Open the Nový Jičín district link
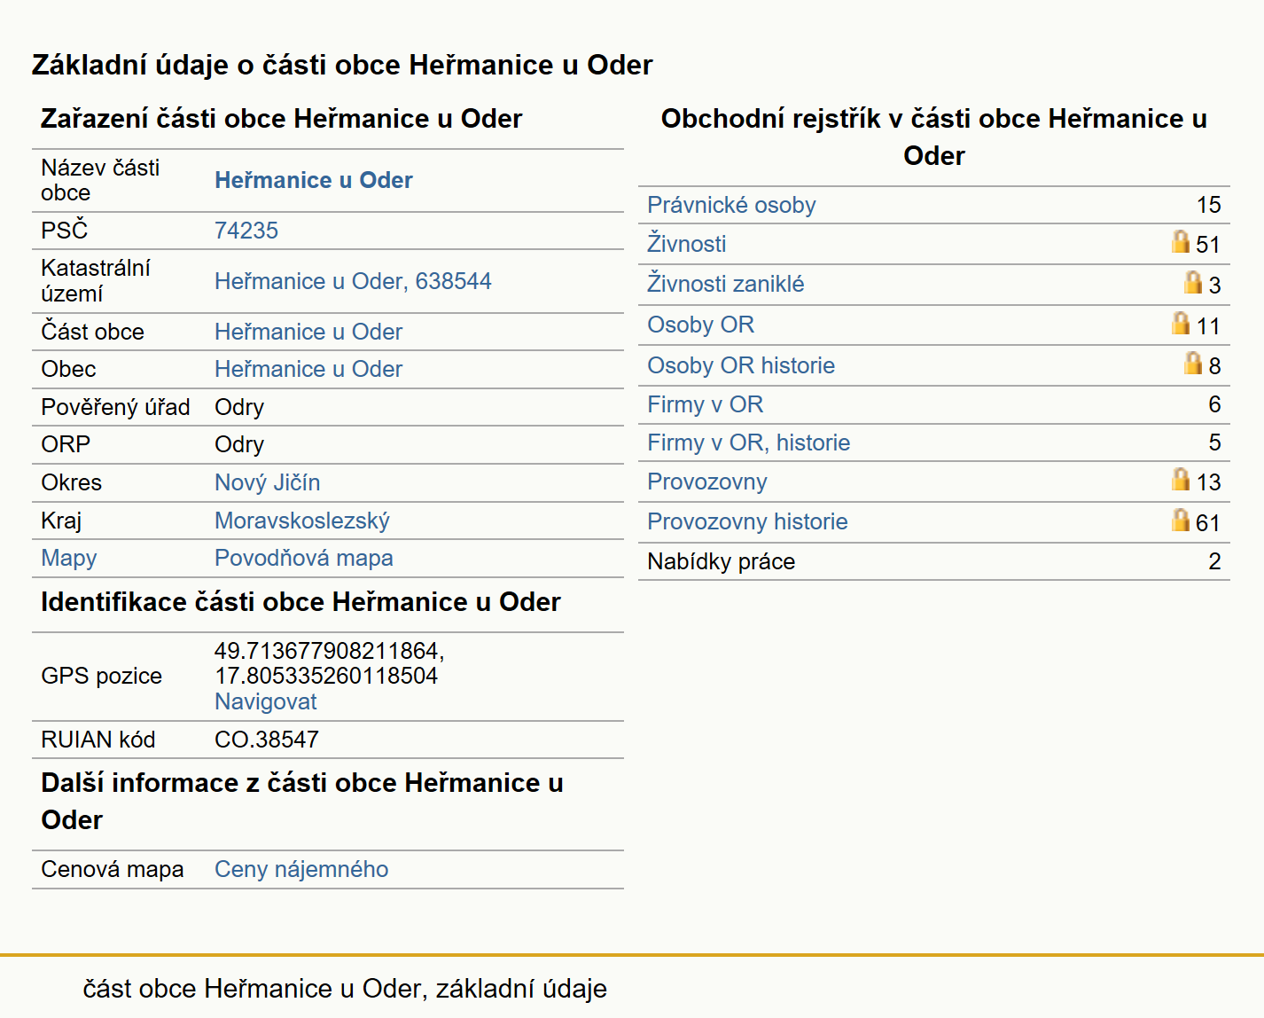The image size is (1264, 1018). coord(268,482)
